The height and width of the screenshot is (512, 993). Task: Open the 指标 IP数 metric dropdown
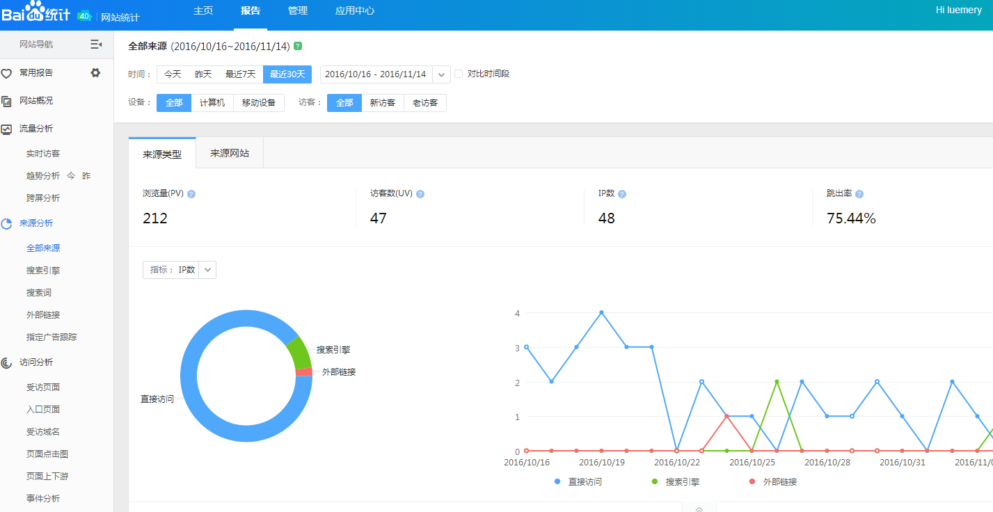point(207,269)
